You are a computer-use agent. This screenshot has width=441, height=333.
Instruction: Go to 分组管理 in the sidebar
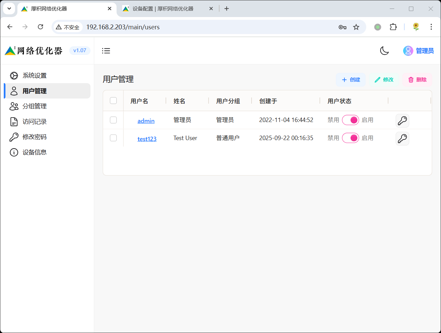(34, 106)
